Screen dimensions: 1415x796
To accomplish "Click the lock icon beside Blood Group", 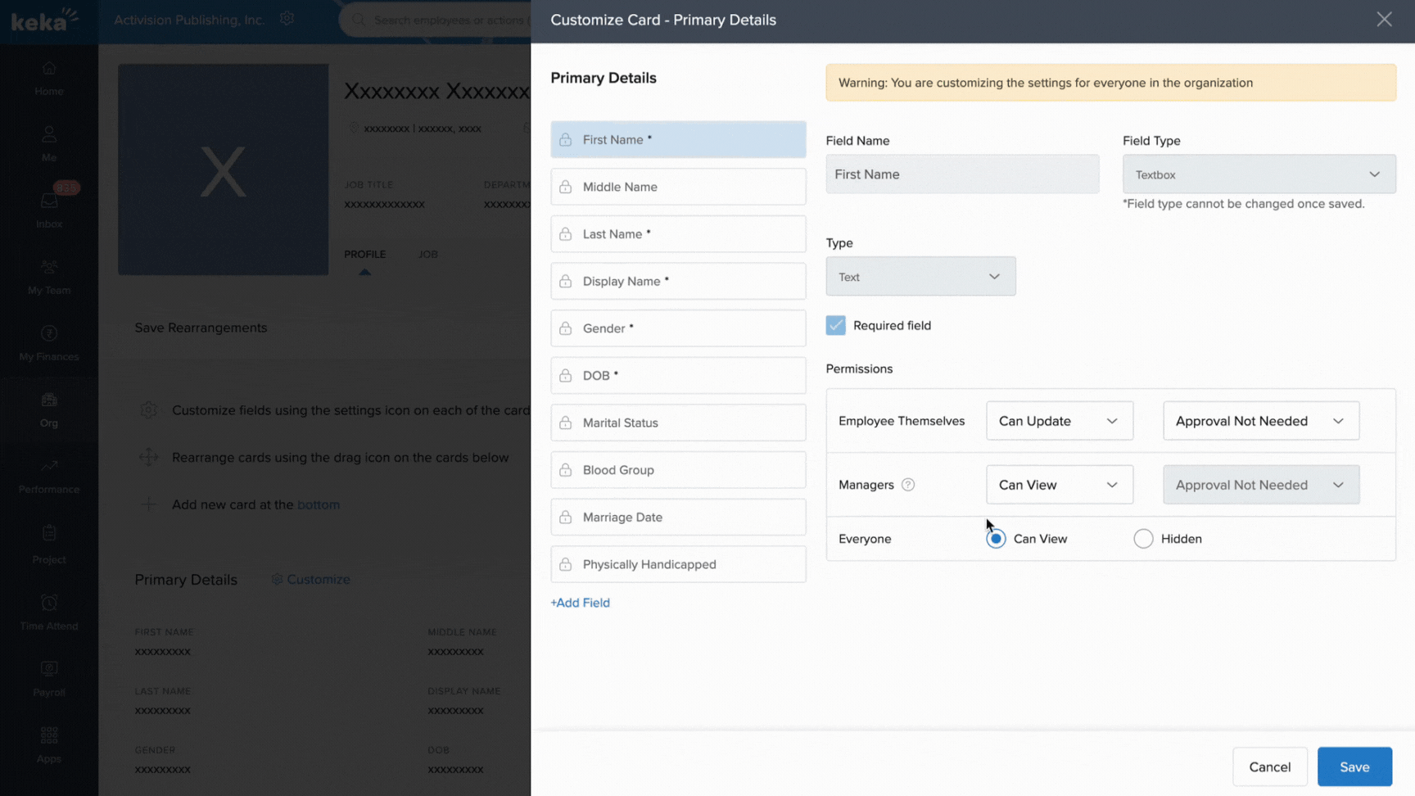I will (566, 470).
